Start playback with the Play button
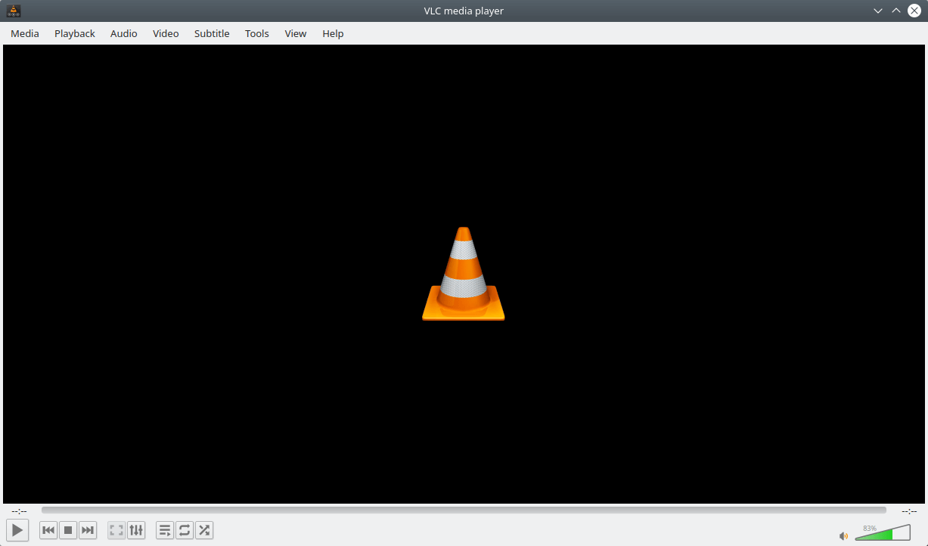Screen dimensions: 928x546 click(x=17, y=530)
